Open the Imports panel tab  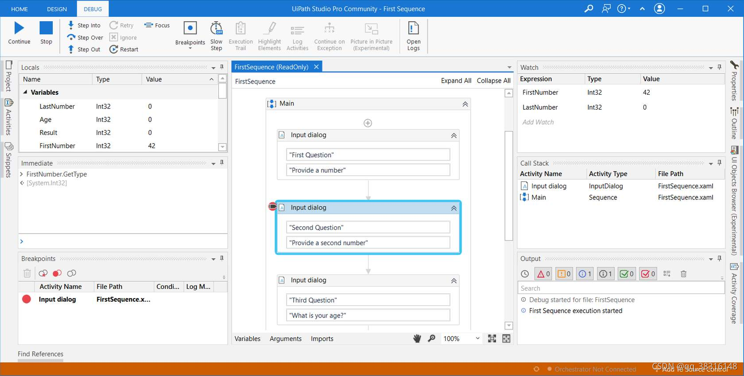tap(322, 338)
